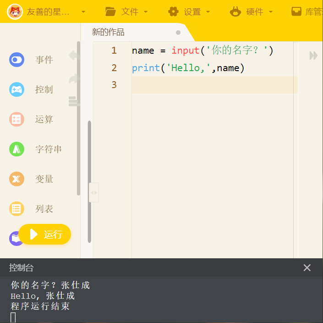Screen dimensions: 323x323
Task: Click the purple book icon
Action: (14, 239)
